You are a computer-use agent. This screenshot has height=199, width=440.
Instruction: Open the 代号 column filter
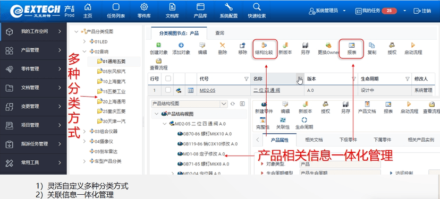(246, 79)
